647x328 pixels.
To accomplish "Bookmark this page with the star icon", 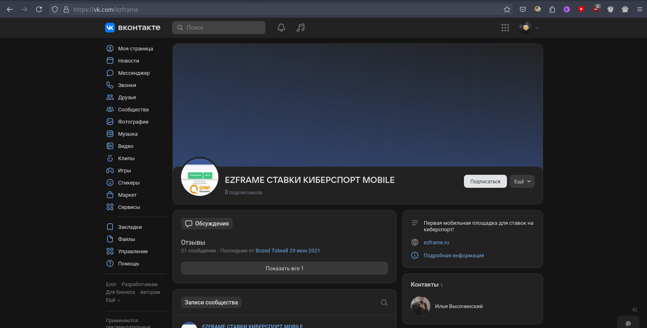I will pos(507,9).
